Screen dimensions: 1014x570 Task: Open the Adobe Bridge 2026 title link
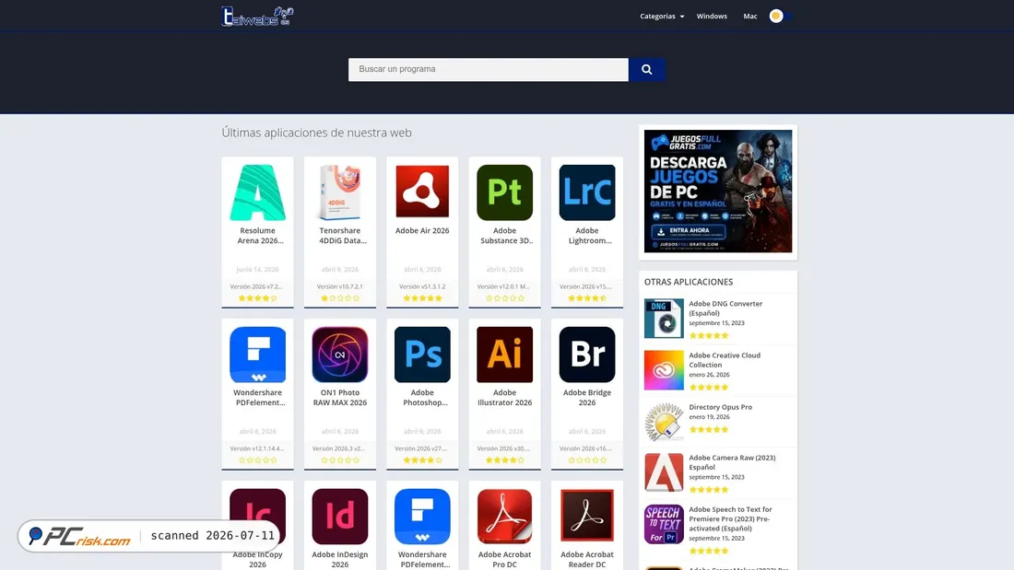coord(587,398)
